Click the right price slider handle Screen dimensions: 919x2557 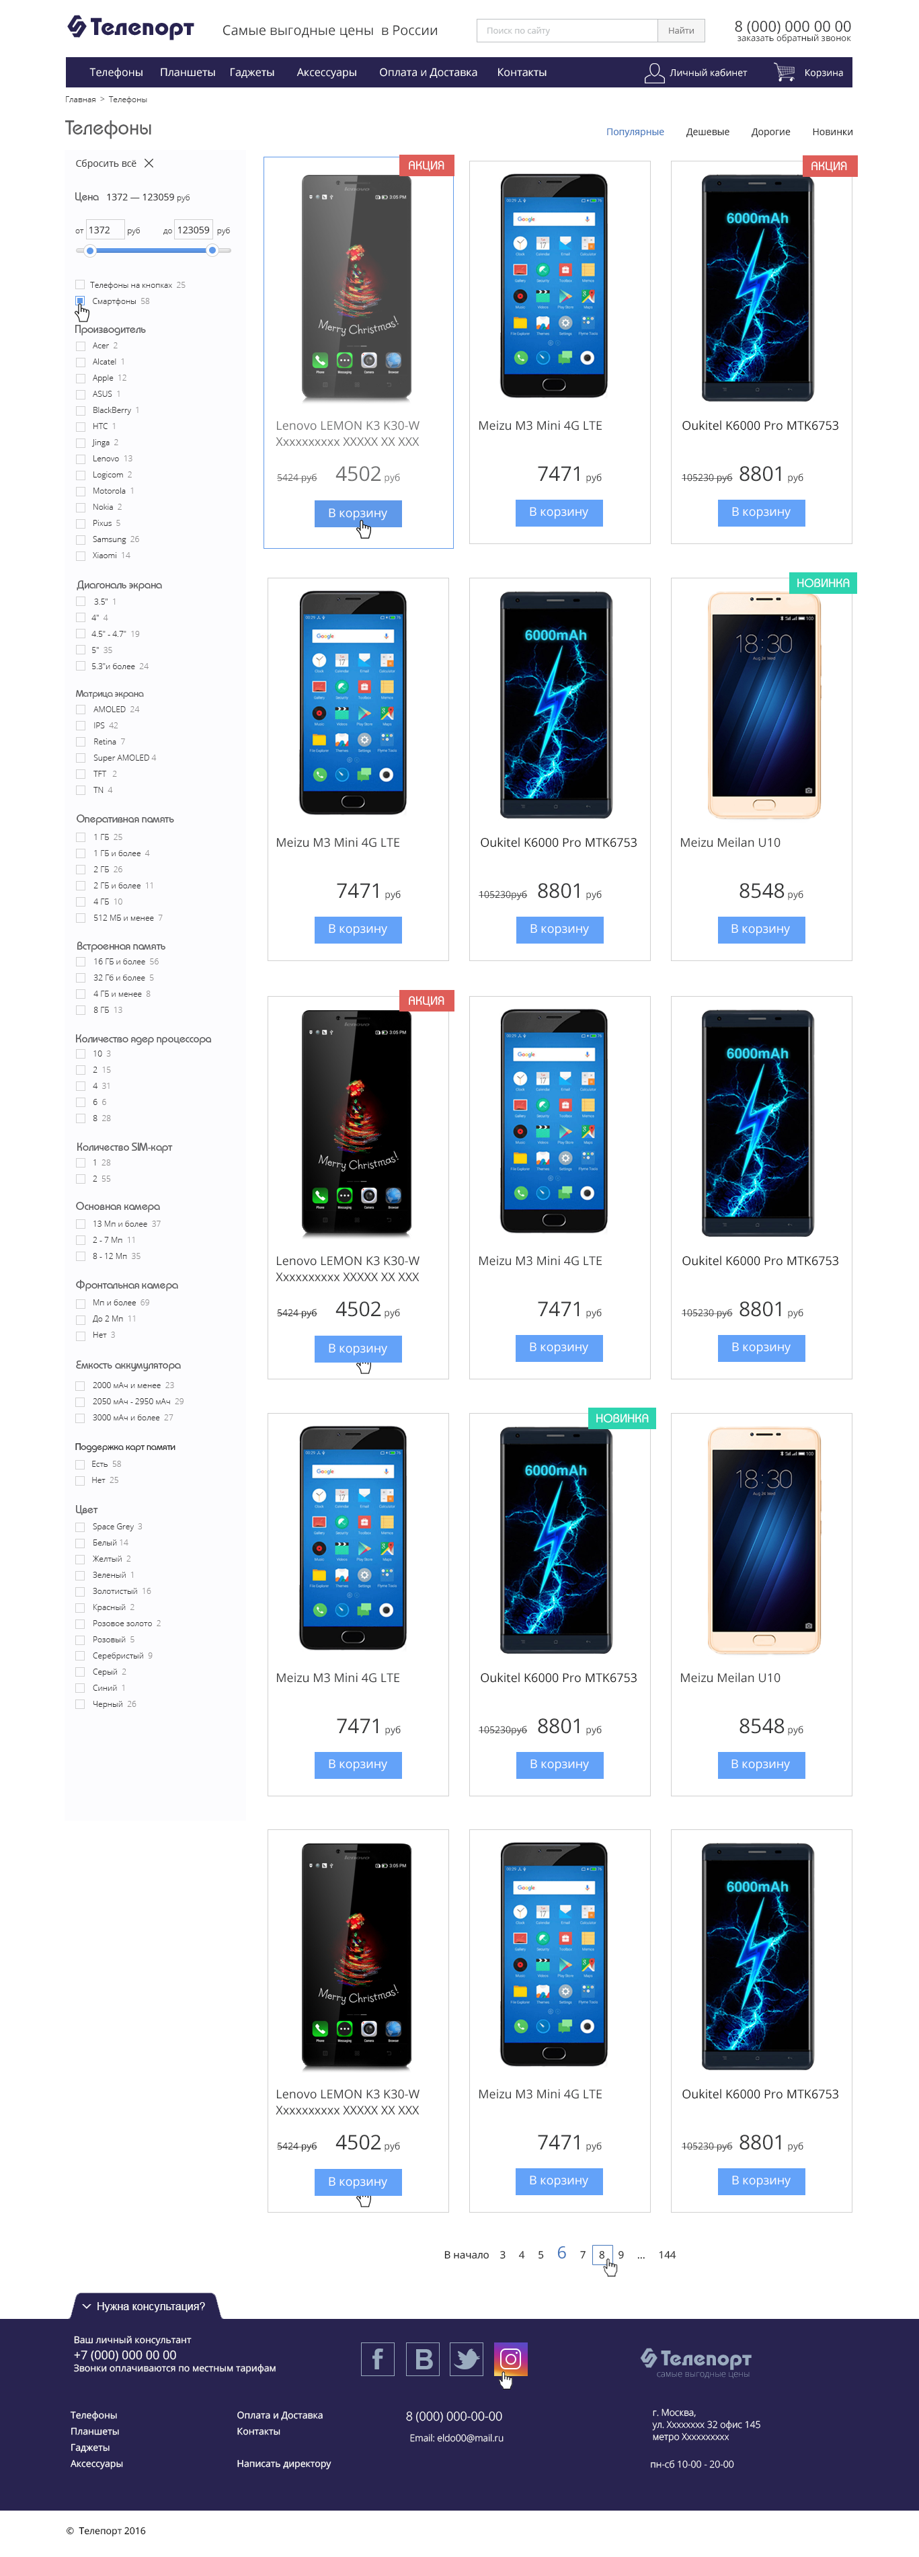coord(212,250)
